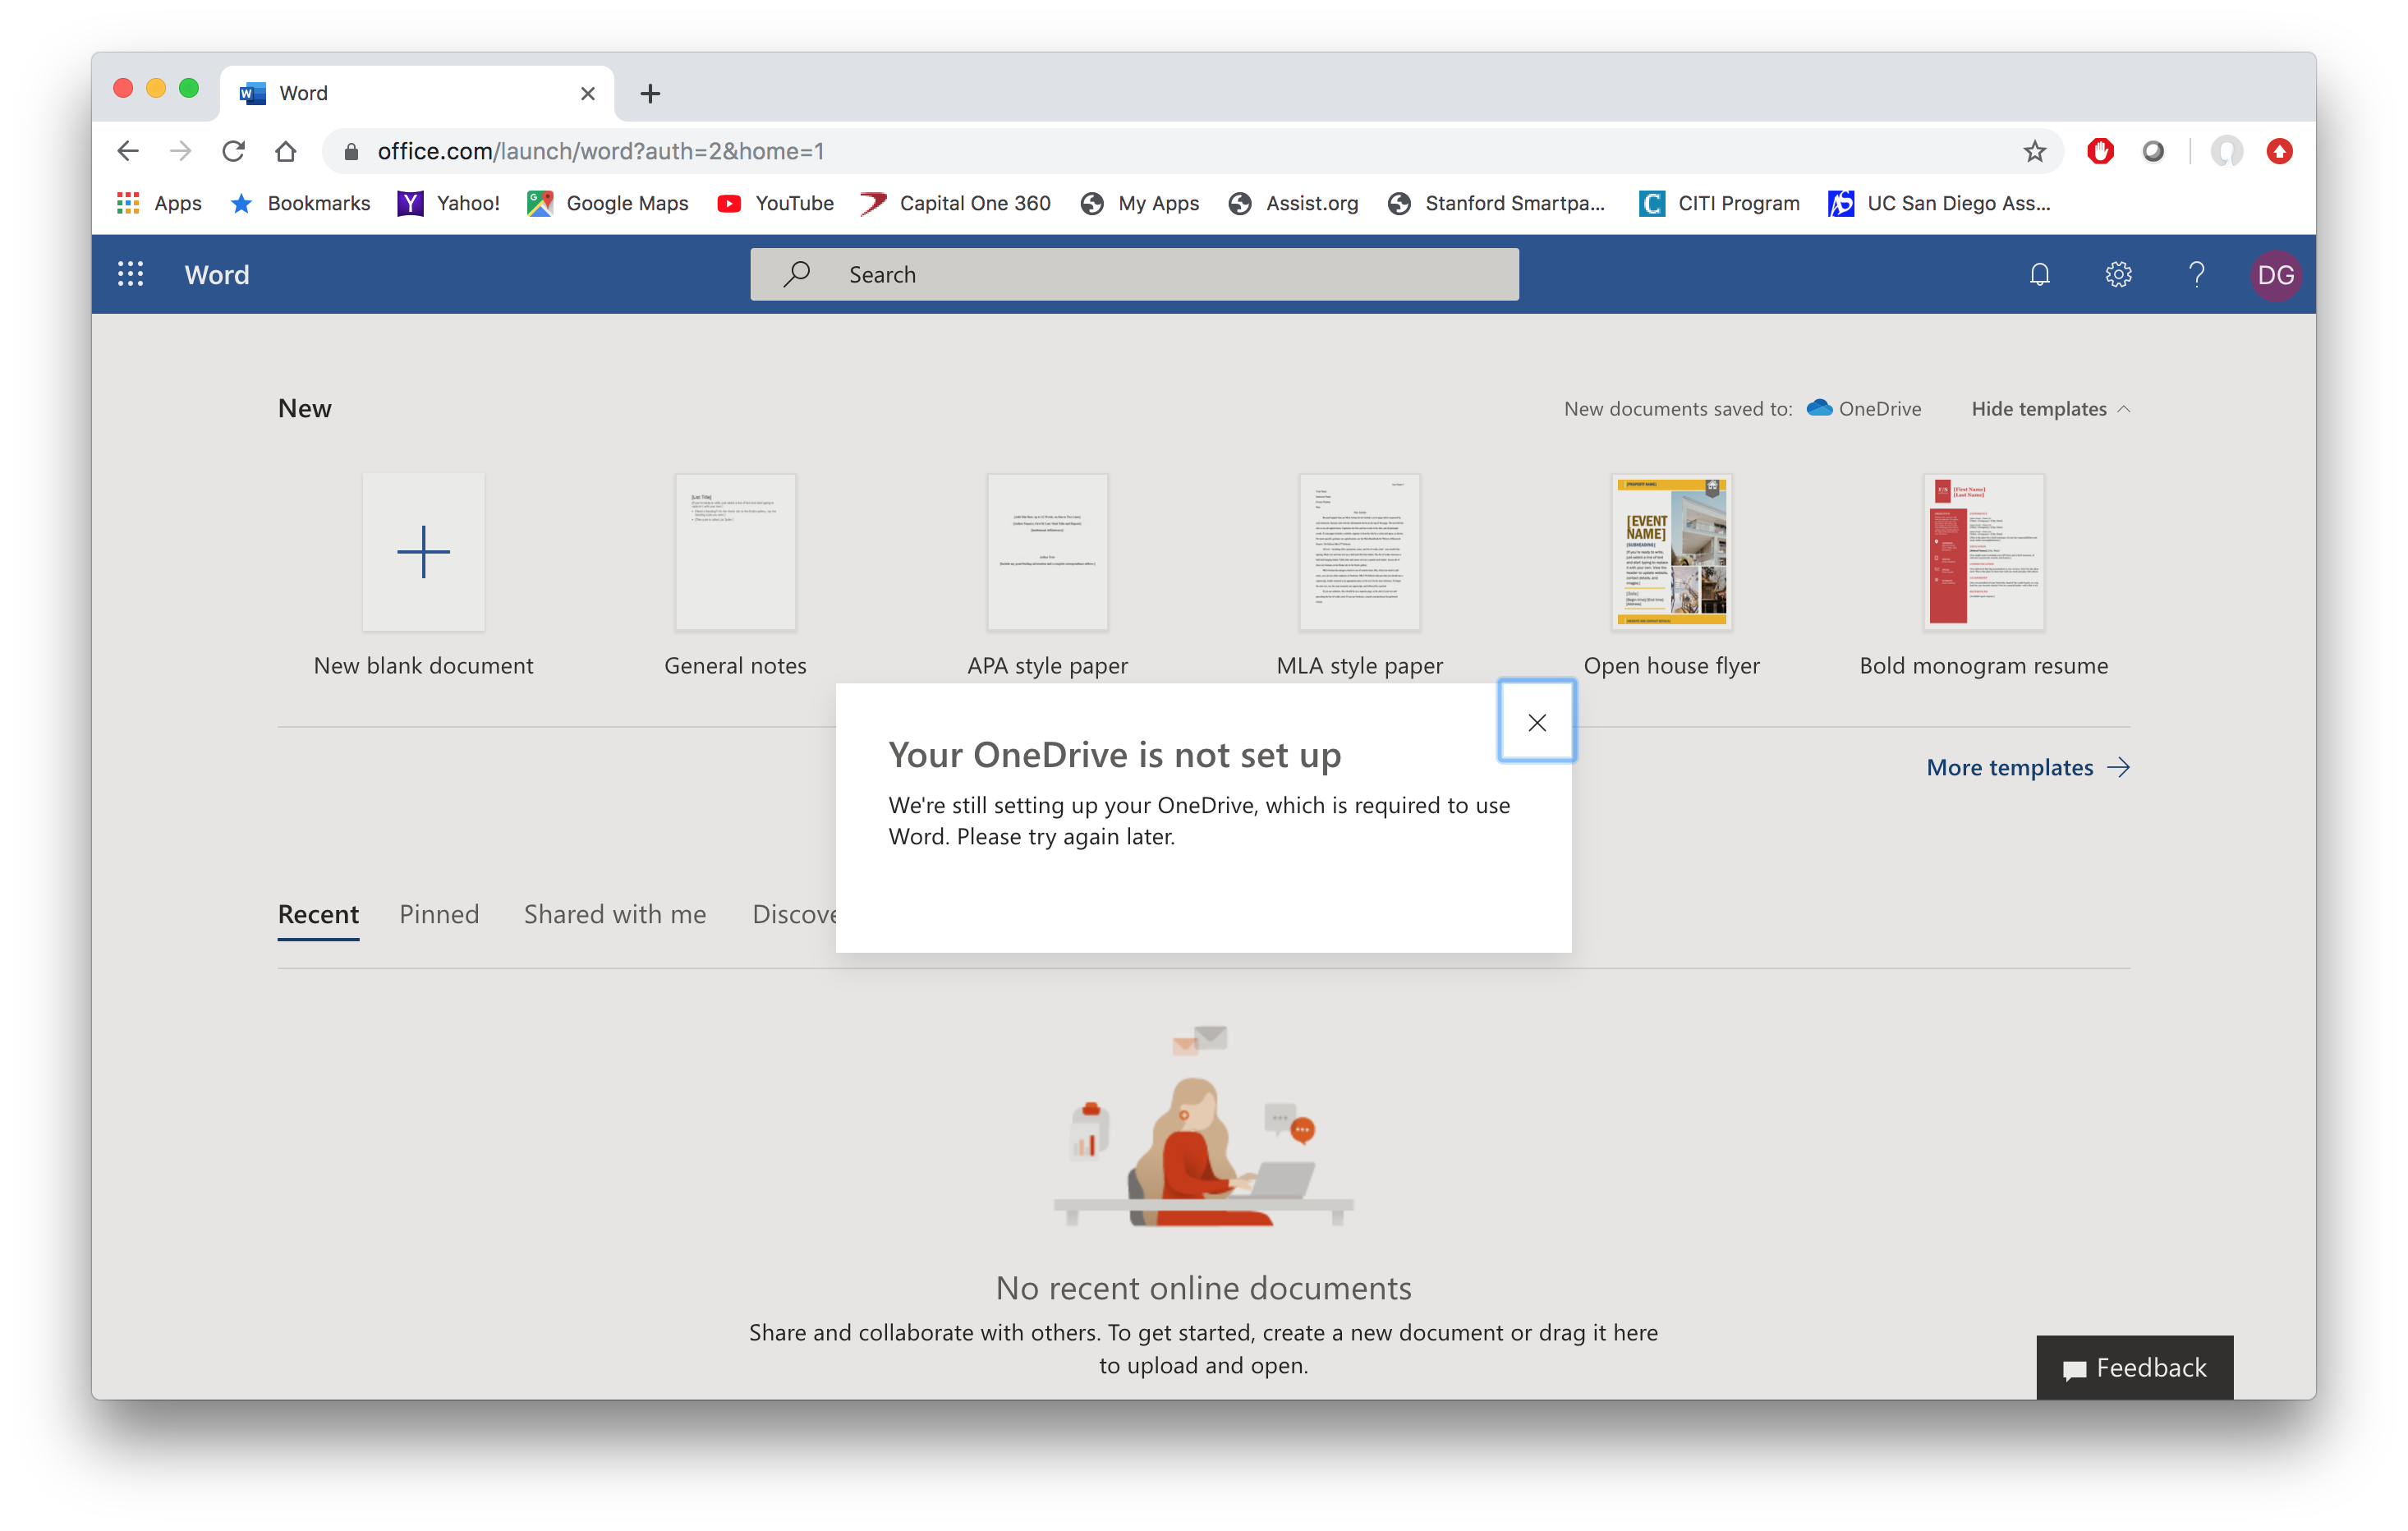Close the Word browser tab
2408x1531 pixels.
(588, 93)
